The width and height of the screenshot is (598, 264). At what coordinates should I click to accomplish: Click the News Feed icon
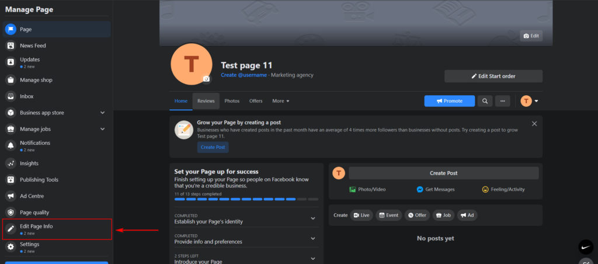[x=11, y=46]
